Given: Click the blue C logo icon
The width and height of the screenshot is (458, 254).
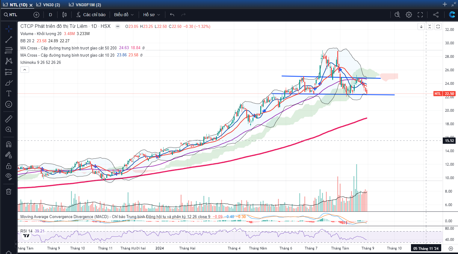Looking at the screenshot, I should pos(452,14).
